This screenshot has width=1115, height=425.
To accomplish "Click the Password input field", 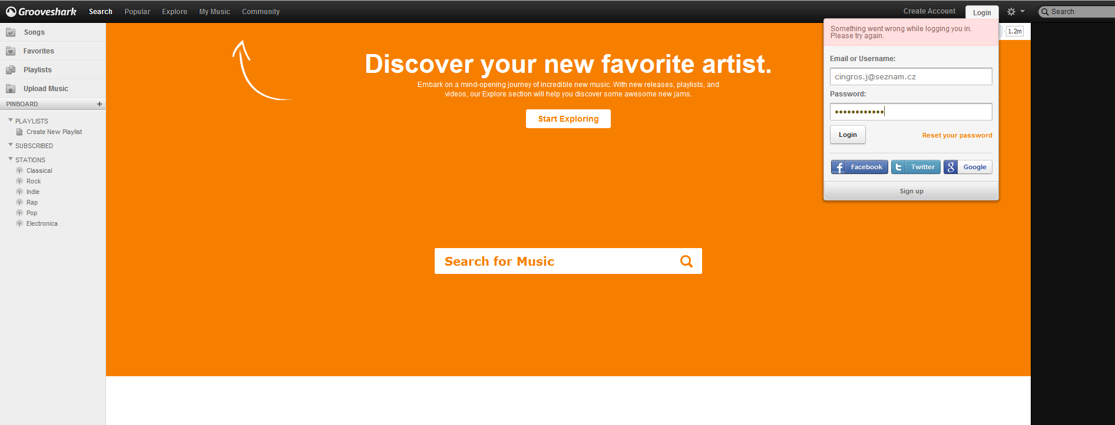I will [911, 112].
